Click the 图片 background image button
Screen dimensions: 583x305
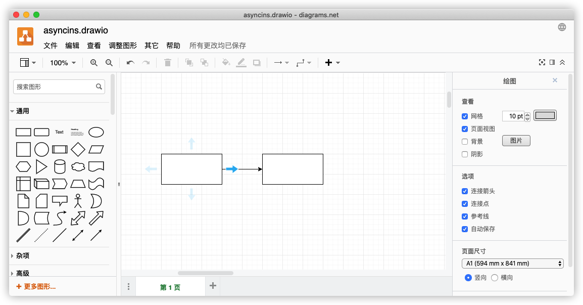click(x=516, y=141)
